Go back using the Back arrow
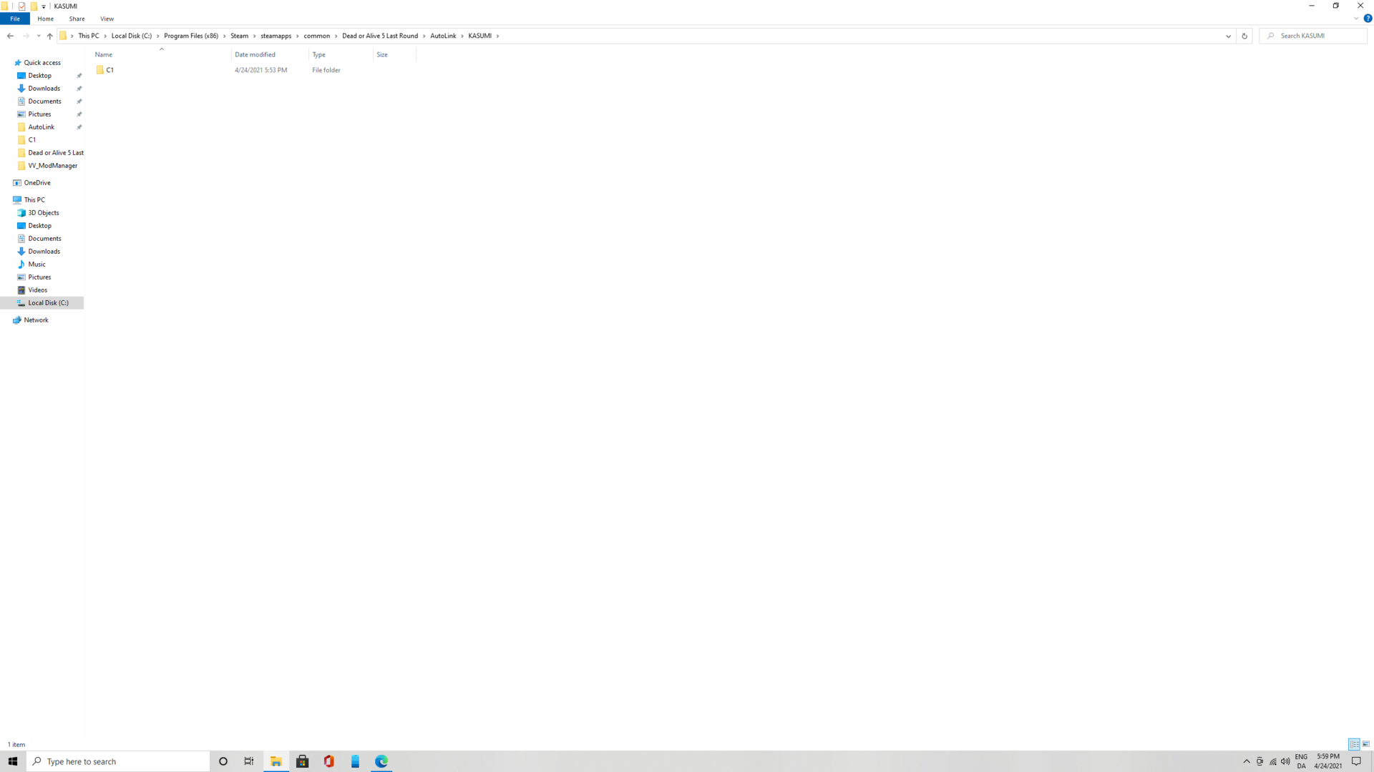This screenshot has height=772, width=1374. pos(10,36)
